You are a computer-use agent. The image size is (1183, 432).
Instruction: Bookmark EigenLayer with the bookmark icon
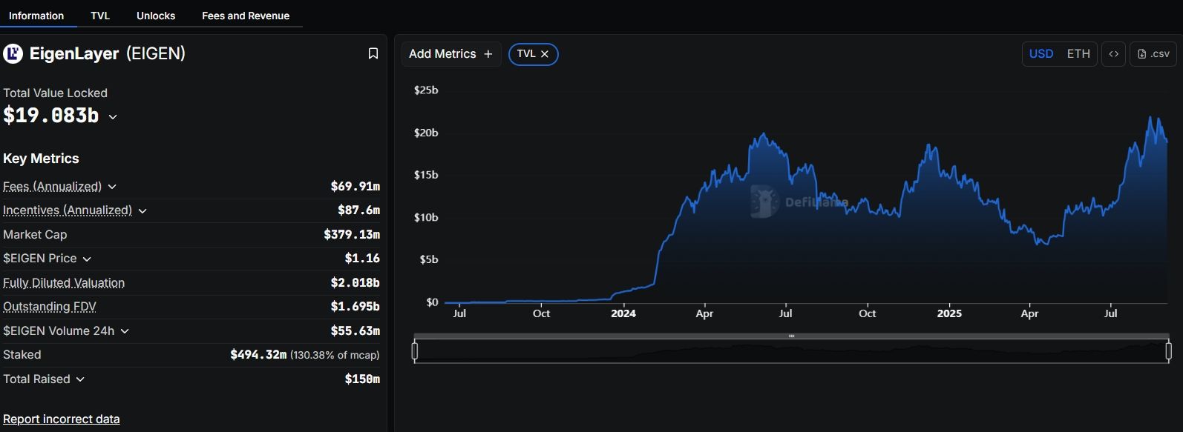tap(373, 53)
